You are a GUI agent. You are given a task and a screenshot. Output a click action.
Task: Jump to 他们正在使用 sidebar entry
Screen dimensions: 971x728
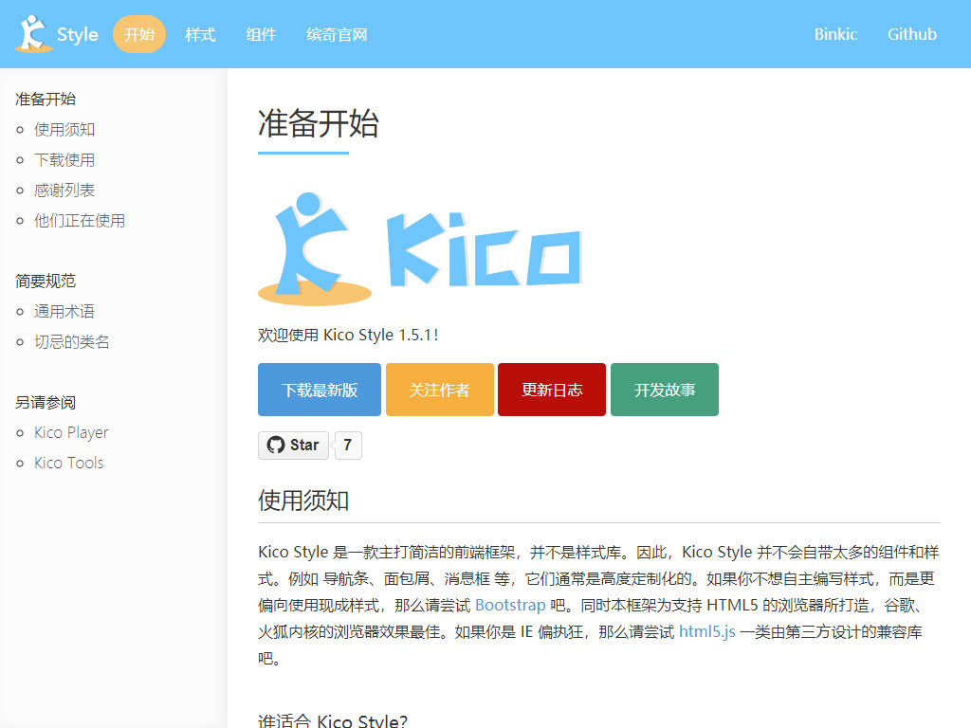point(80,220)
